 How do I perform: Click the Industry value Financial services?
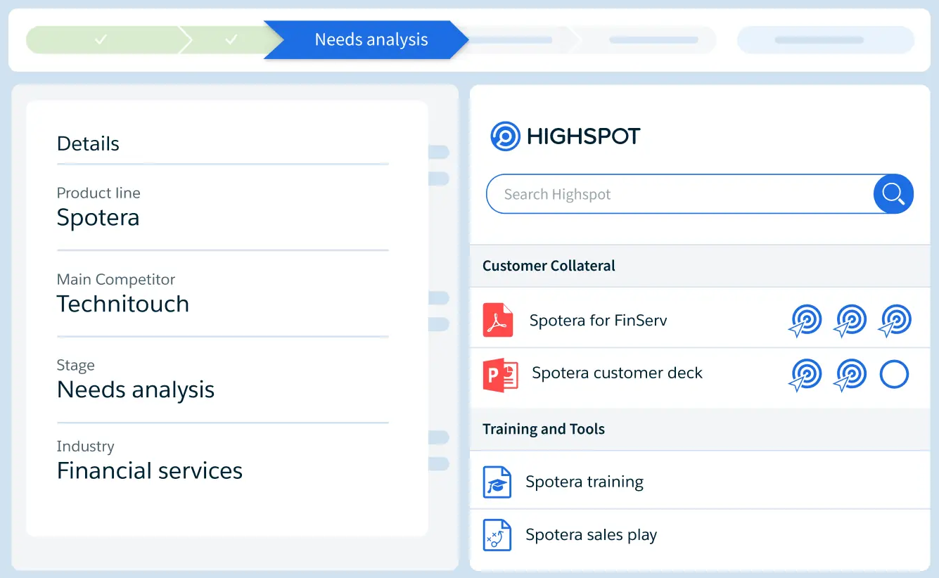coord(150,470)
